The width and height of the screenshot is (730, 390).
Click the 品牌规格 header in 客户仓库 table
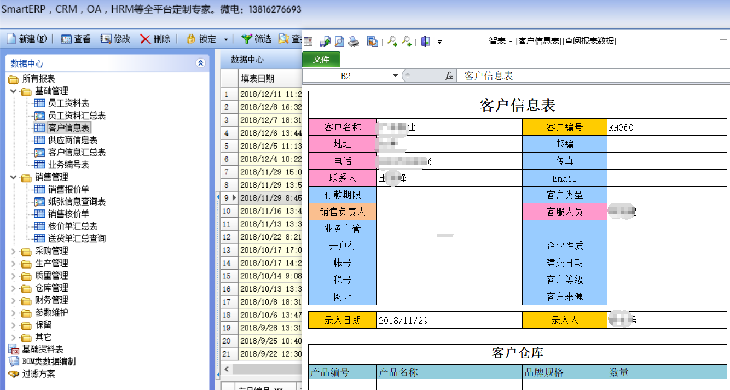point(565,372)
